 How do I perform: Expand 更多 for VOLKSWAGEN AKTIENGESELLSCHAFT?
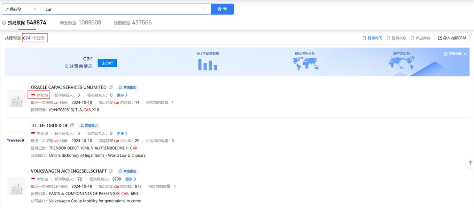(130, 179)
